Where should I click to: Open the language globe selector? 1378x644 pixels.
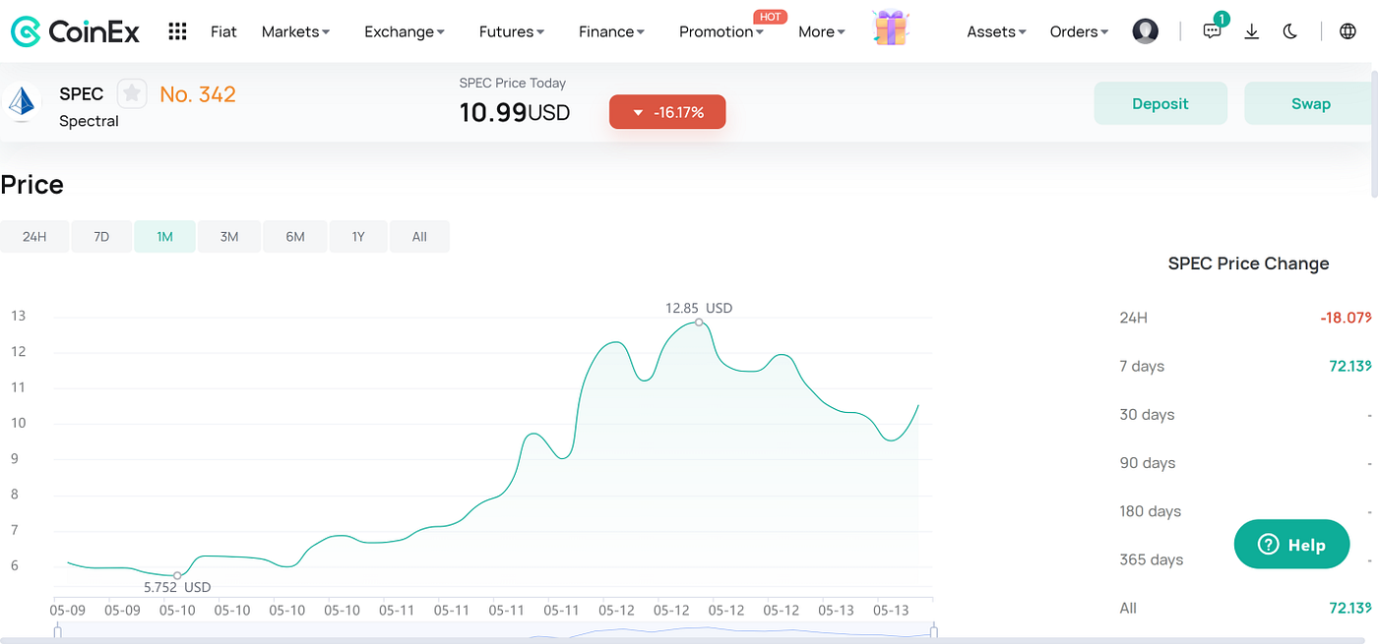click(1347, 30)
